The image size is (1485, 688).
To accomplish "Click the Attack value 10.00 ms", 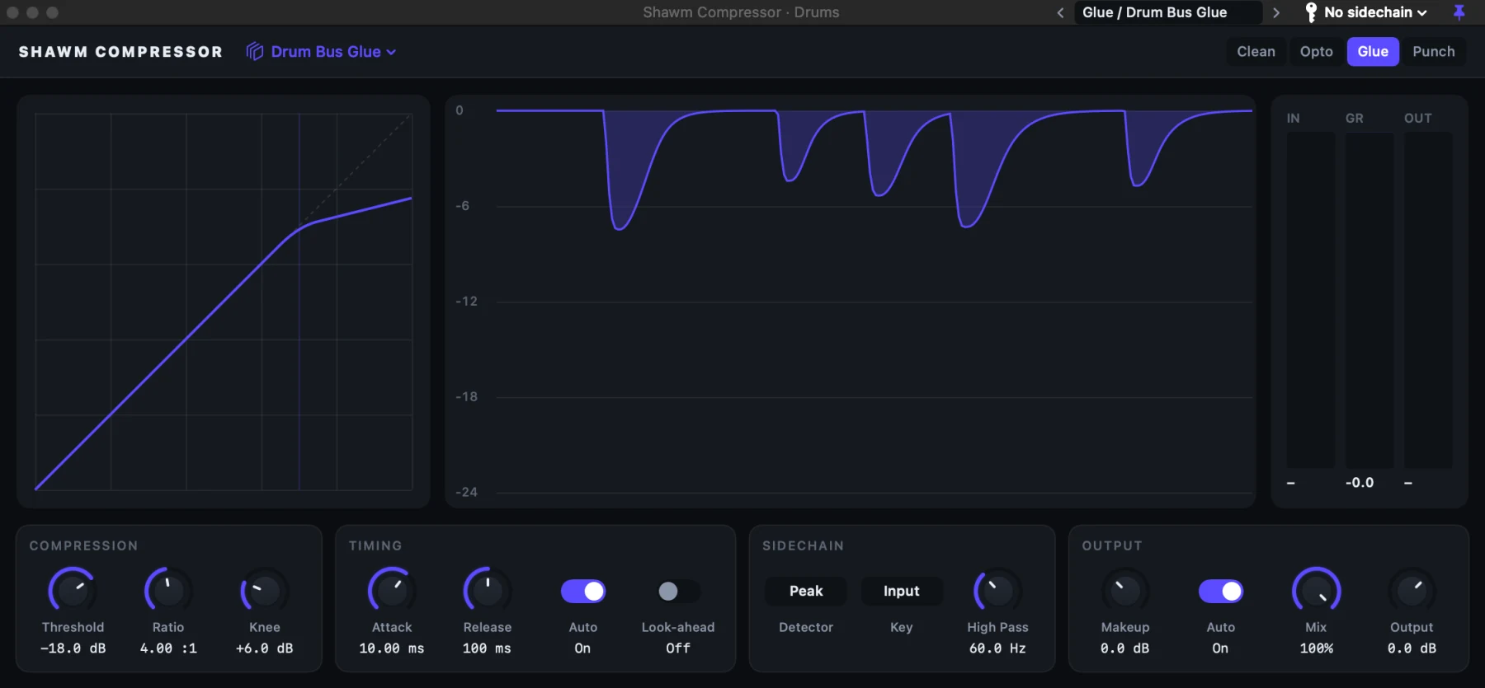I will point(392,648).
